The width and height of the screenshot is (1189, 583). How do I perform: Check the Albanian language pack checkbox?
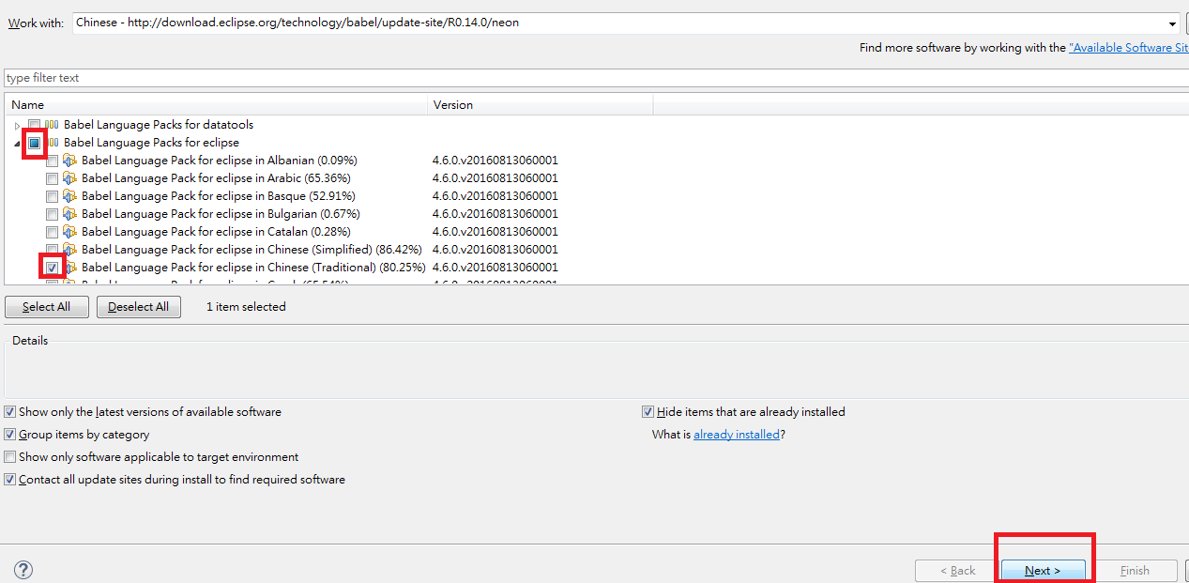(x=52, y=161)
